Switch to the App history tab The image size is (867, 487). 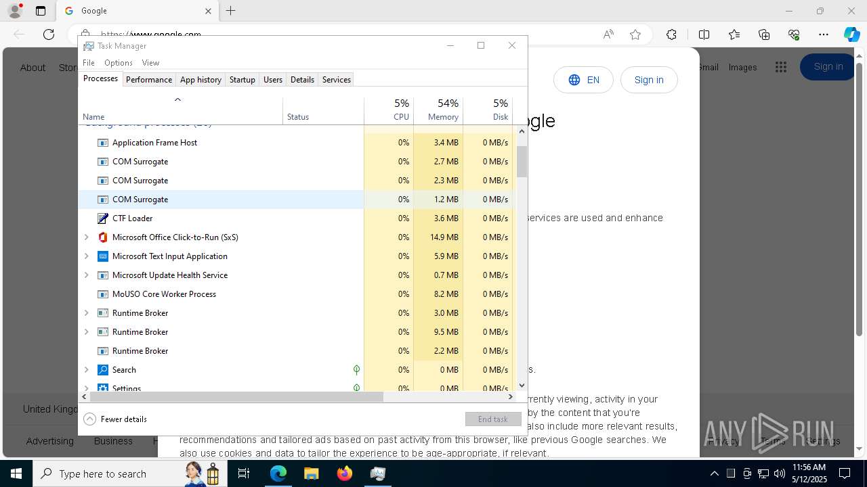[200, 80]
